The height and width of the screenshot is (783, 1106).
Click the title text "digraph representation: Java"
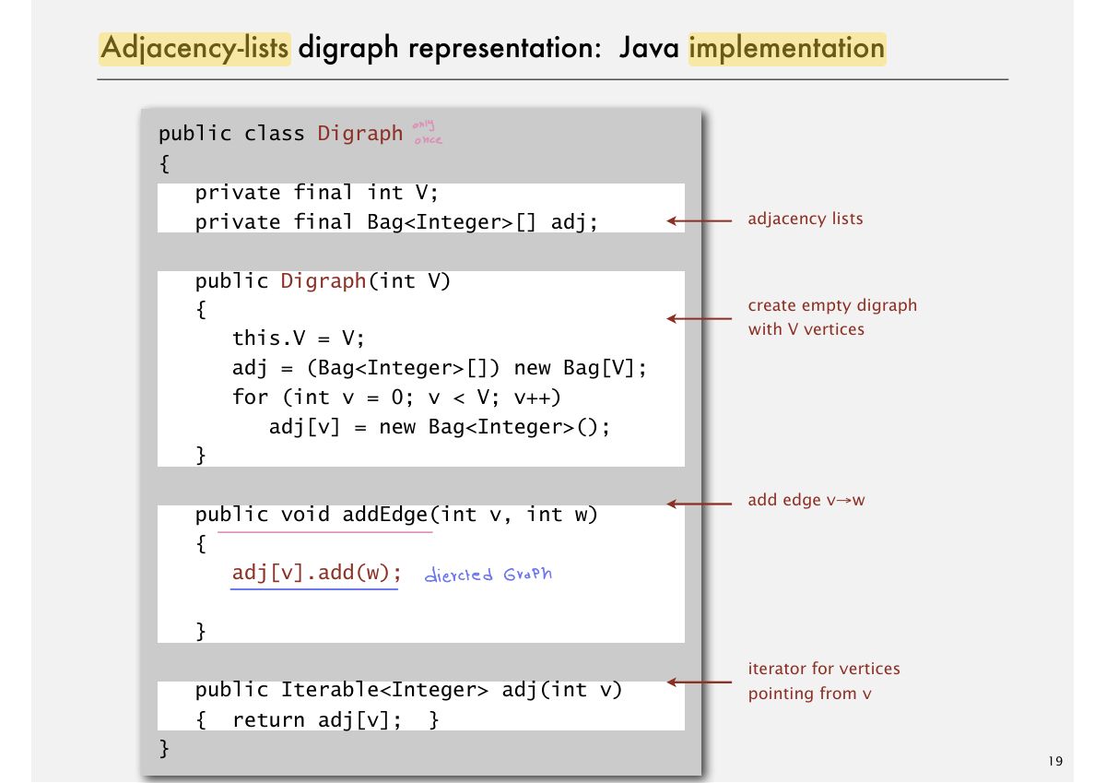pyautogui.click(x=490, y=47)
